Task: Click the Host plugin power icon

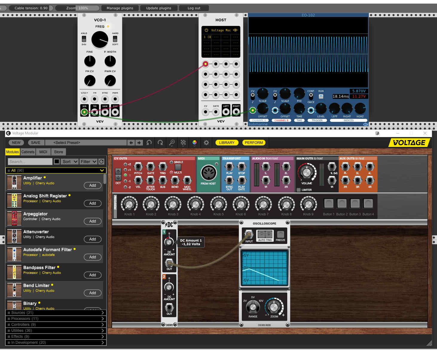Action: click(206, 30)
